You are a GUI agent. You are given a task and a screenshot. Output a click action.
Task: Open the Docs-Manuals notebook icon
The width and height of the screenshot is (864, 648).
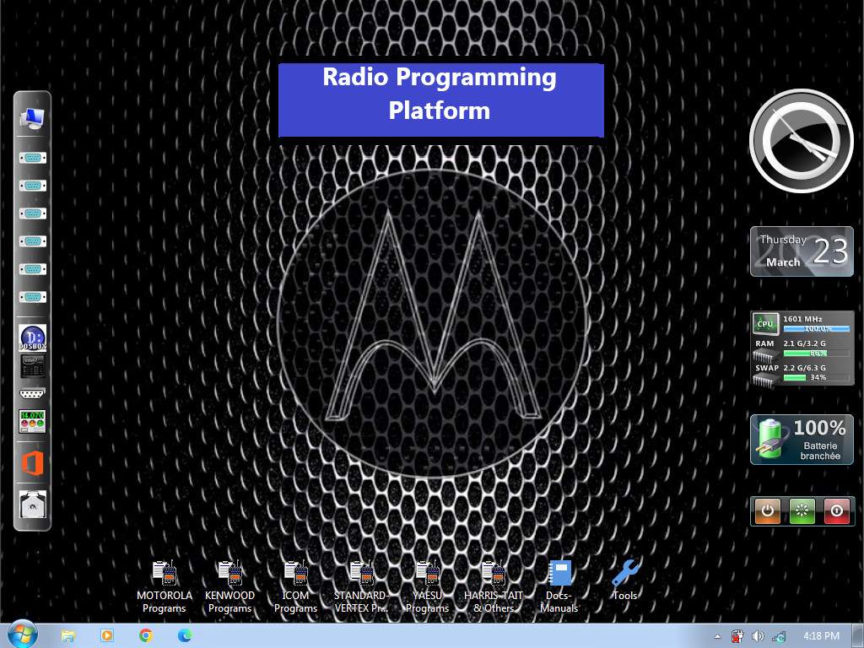pos(559,575)
